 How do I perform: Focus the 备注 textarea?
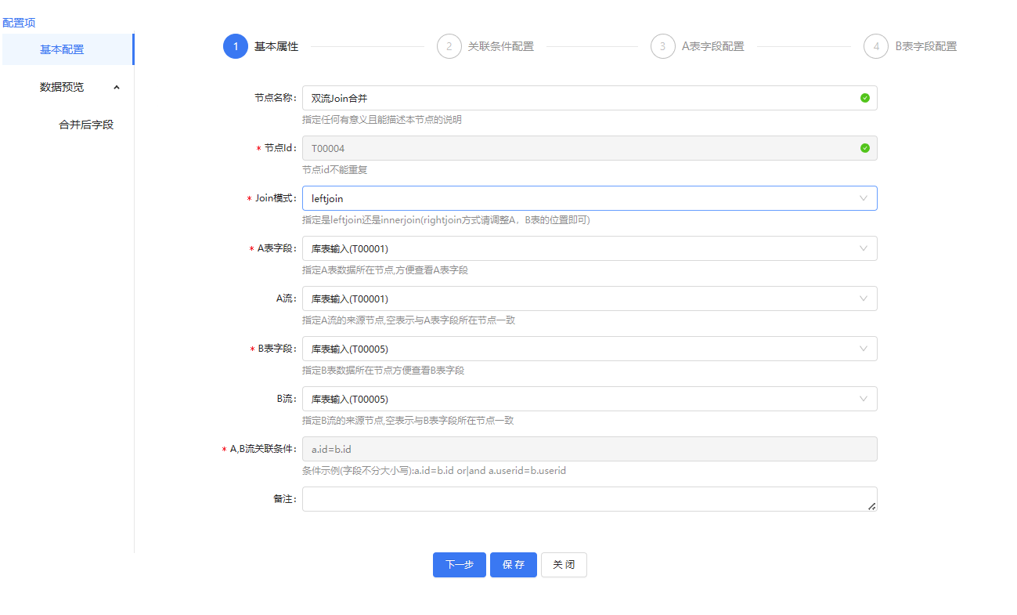(x=590, y=499)
